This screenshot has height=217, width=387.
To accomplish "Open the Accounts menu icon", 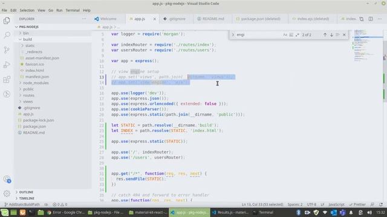I will (x=7, y=179).
